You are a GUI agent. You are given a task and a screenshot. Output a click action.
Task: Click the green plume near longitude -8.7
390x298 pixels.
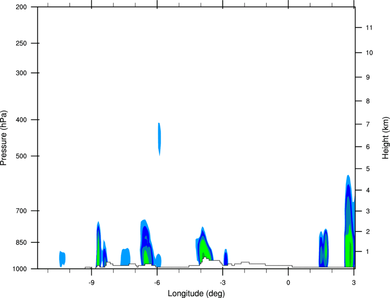coord(99,243)
